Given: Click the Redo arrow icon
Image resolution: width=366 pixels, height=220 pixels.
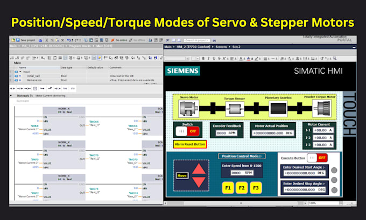Looking at the screenshot, I should pos(76,40).
